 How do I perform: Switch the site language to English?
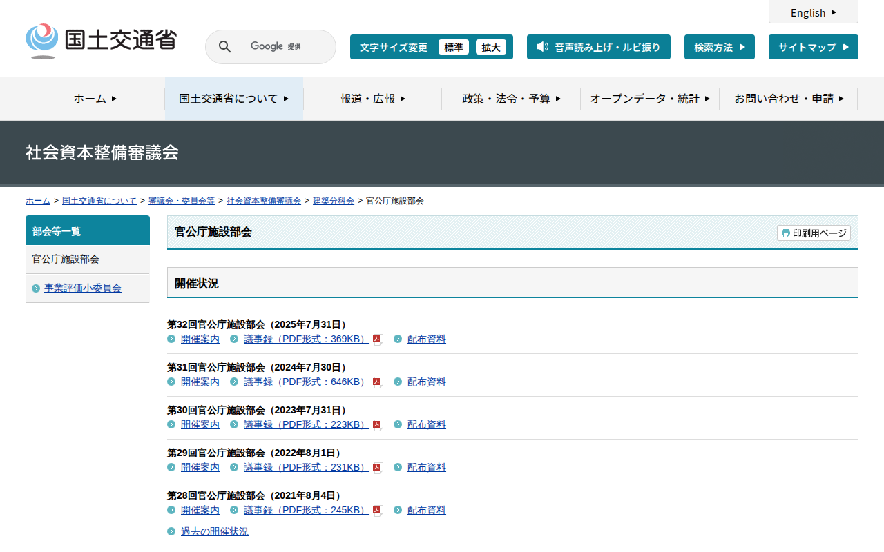click(x=813, y=12)
